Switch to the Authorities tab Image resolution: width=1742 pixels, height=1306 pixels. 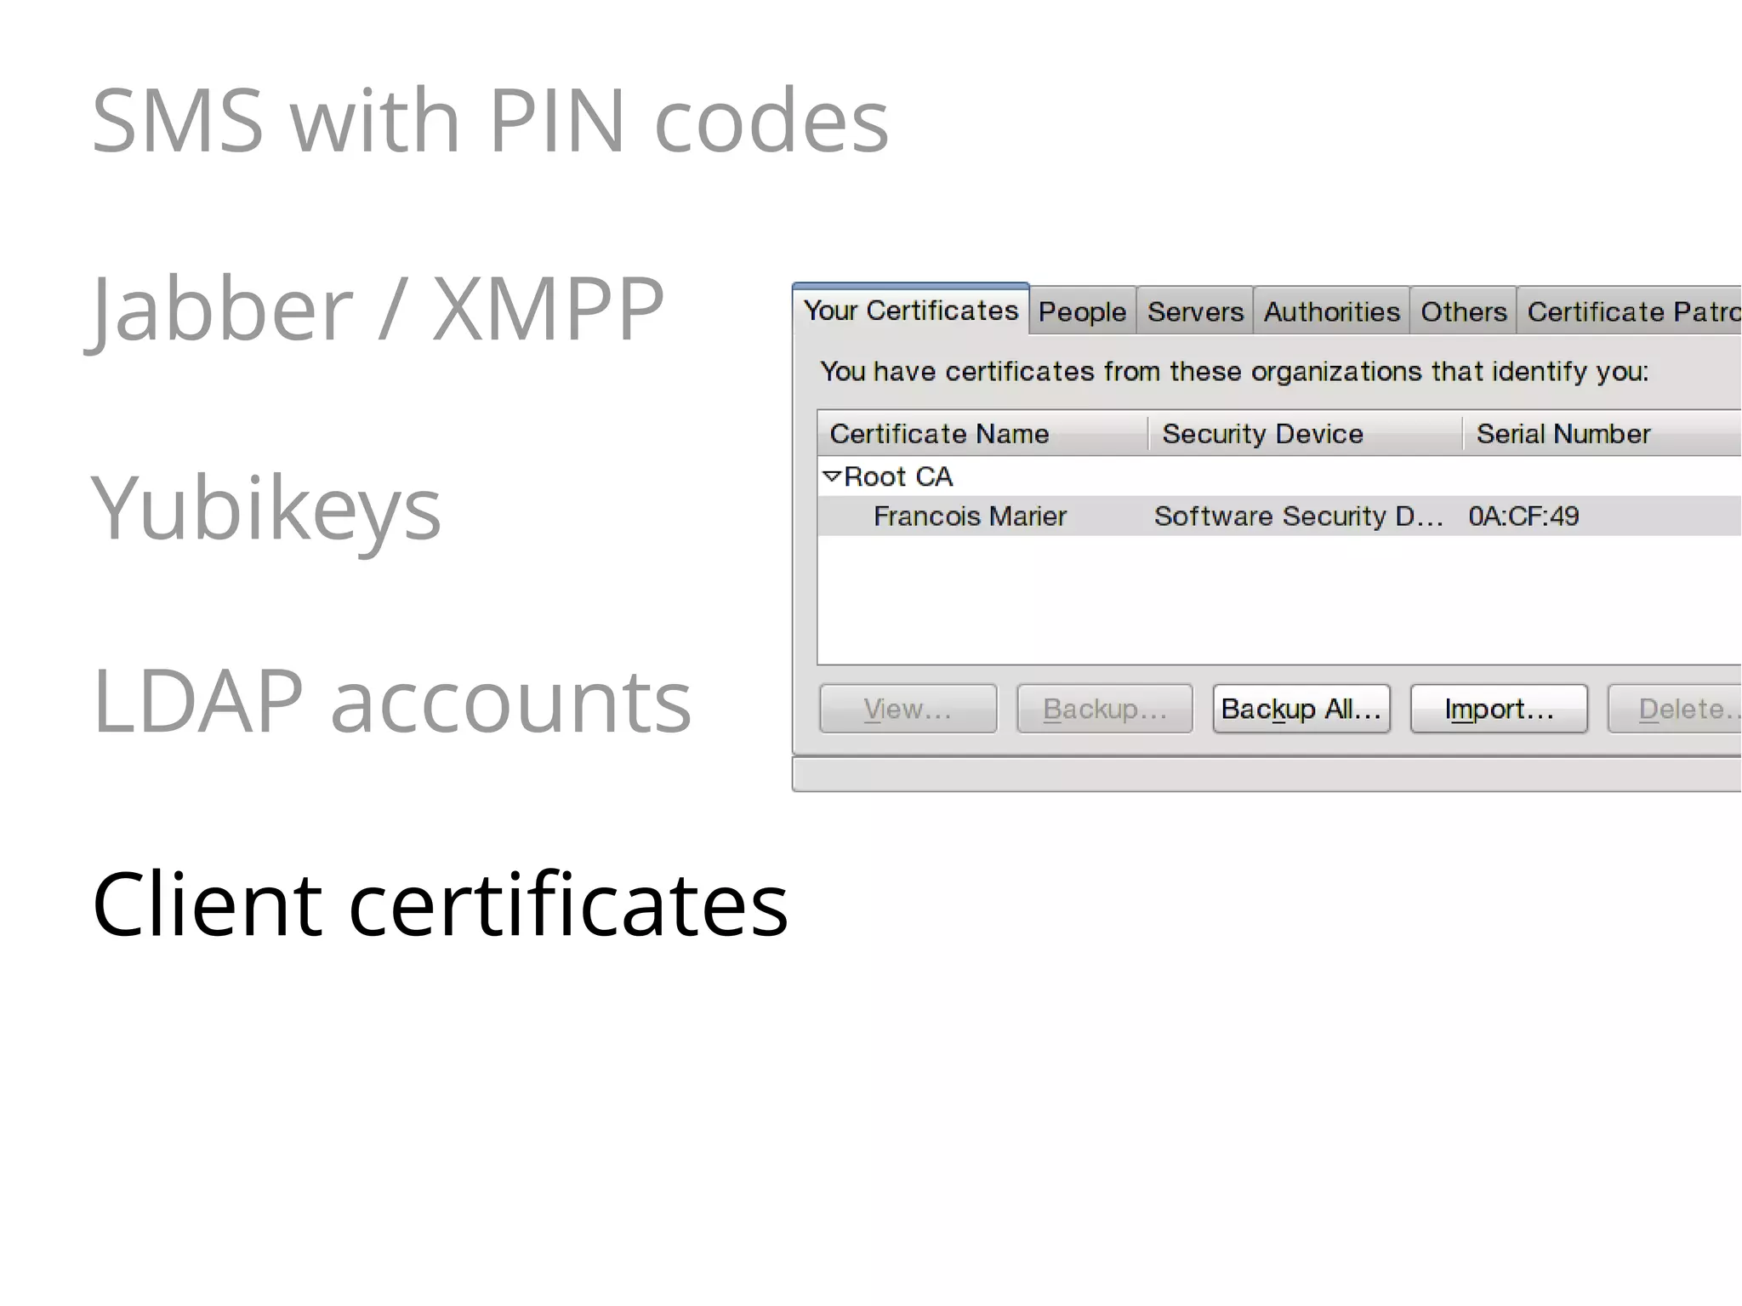coord(1331,311)
